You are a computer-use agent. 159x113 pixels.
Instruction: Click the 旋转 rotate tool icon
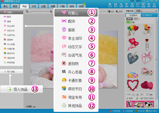(127, 5)
